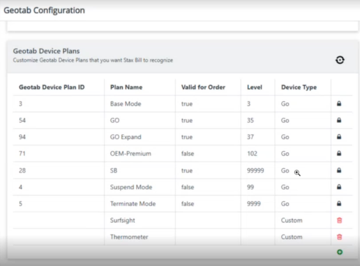Image resolution: width=360 pixels, height=266 pixels.
Task: Click Custom device type in Thermometer row
Action: click(x=292, y=237)
